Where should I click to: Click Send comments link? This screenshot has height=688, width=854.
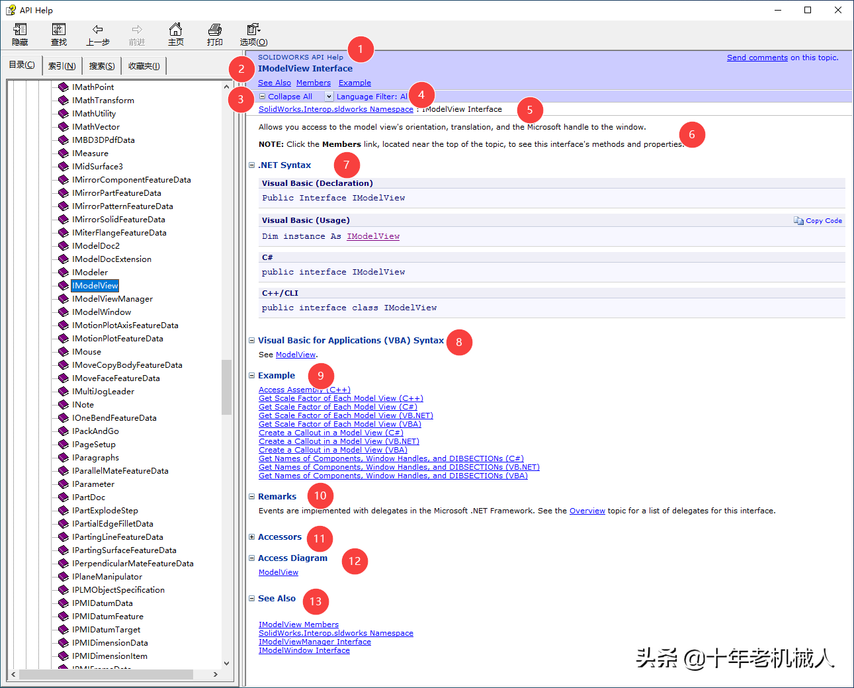point(757,58)
